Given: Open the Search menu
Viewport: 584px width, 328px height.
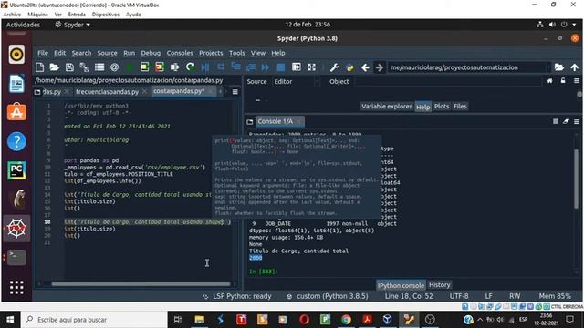Looking at the screenshot, I should 81,53.
